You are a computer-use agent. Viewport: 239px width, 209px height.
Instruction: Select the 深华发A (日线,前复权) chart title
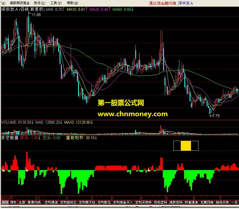(23, 9)
